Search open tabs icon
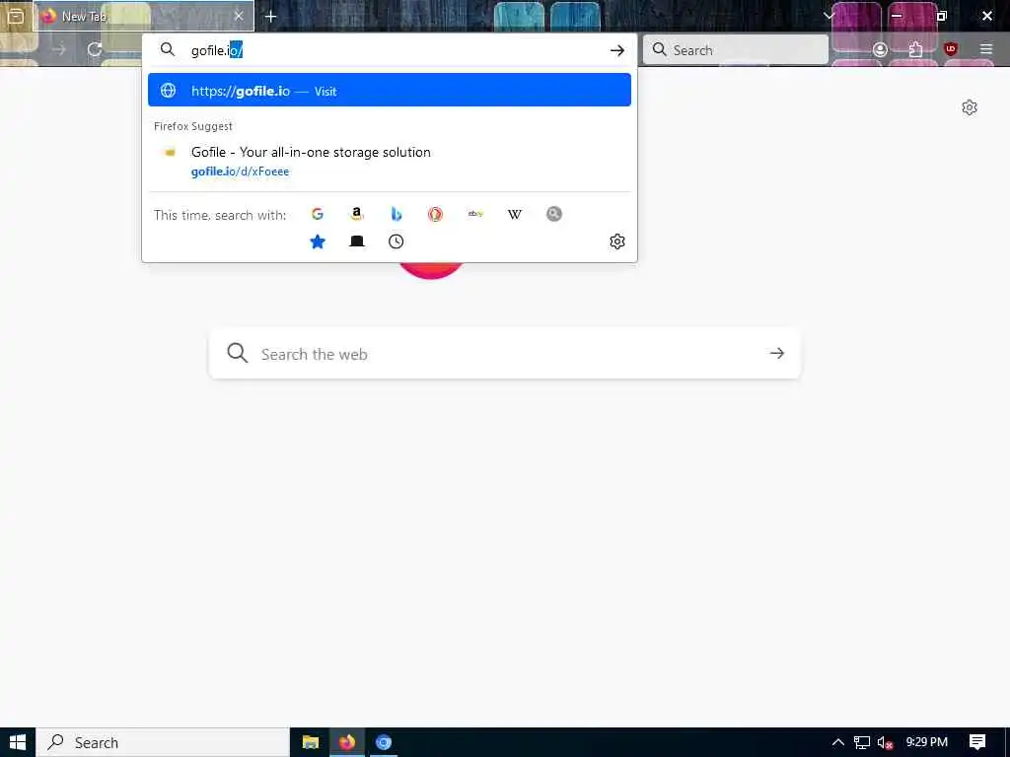Image resolution: width=1010 pixels, height=757 pixels. [357, 241]
